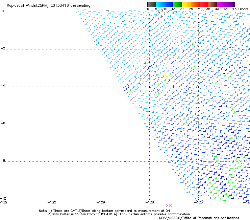This screenshot has width=250, height=220.
Task: Click the 'Times are GMT' note line
Action: [x=104, y=211]
